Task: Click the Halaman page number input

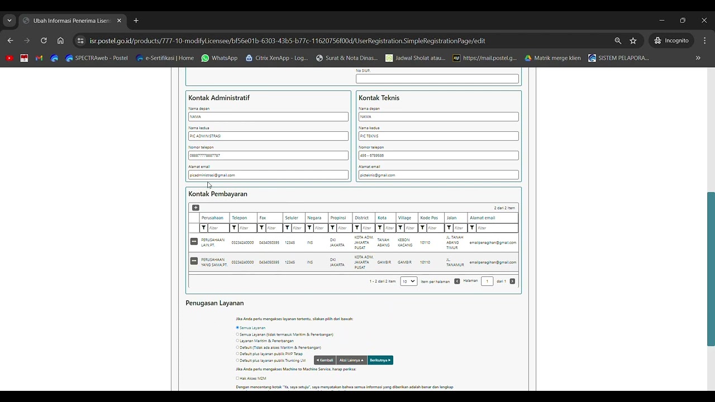Action: [487, 281]
